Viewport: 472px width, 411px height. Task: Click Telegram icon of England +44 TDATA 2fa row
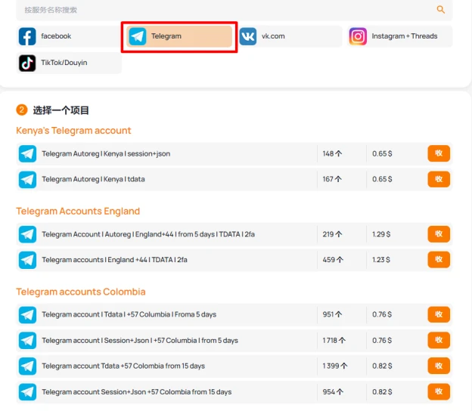point(27,260)
